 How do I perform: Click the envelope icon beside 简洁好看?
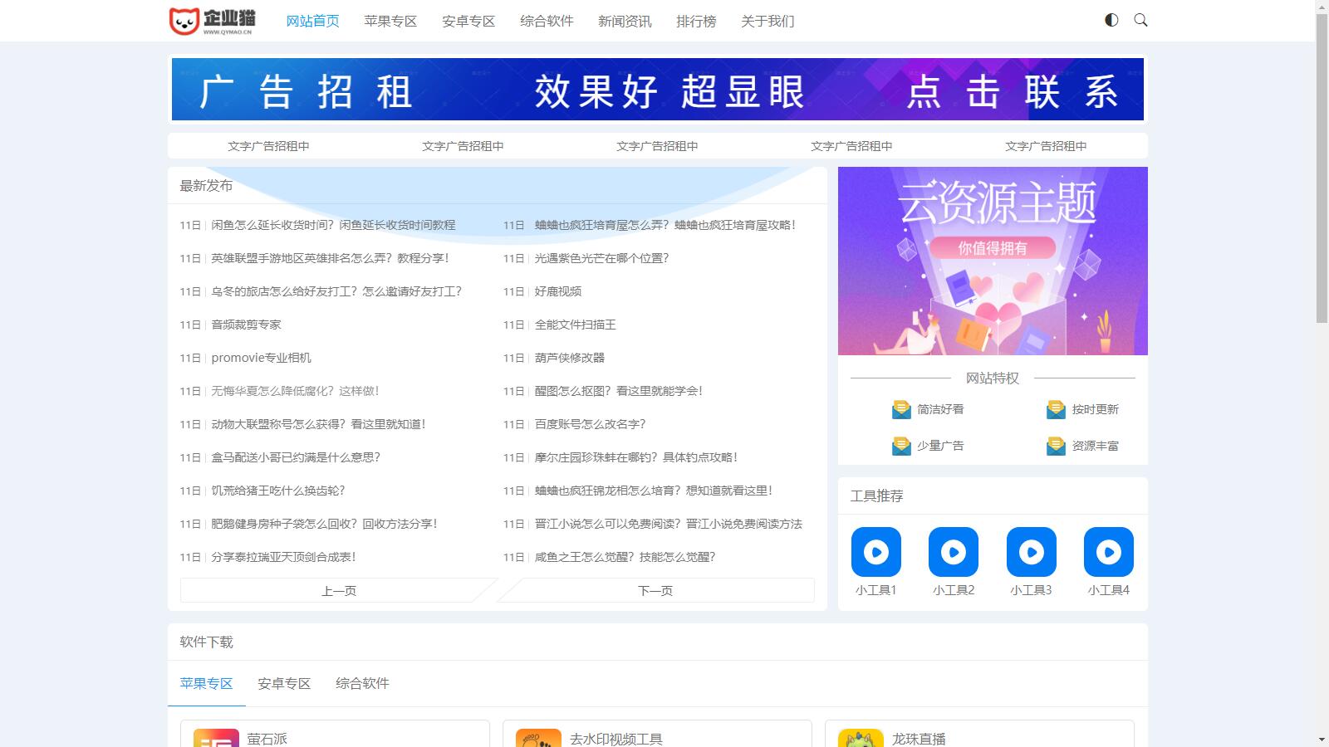coord(901,410)
